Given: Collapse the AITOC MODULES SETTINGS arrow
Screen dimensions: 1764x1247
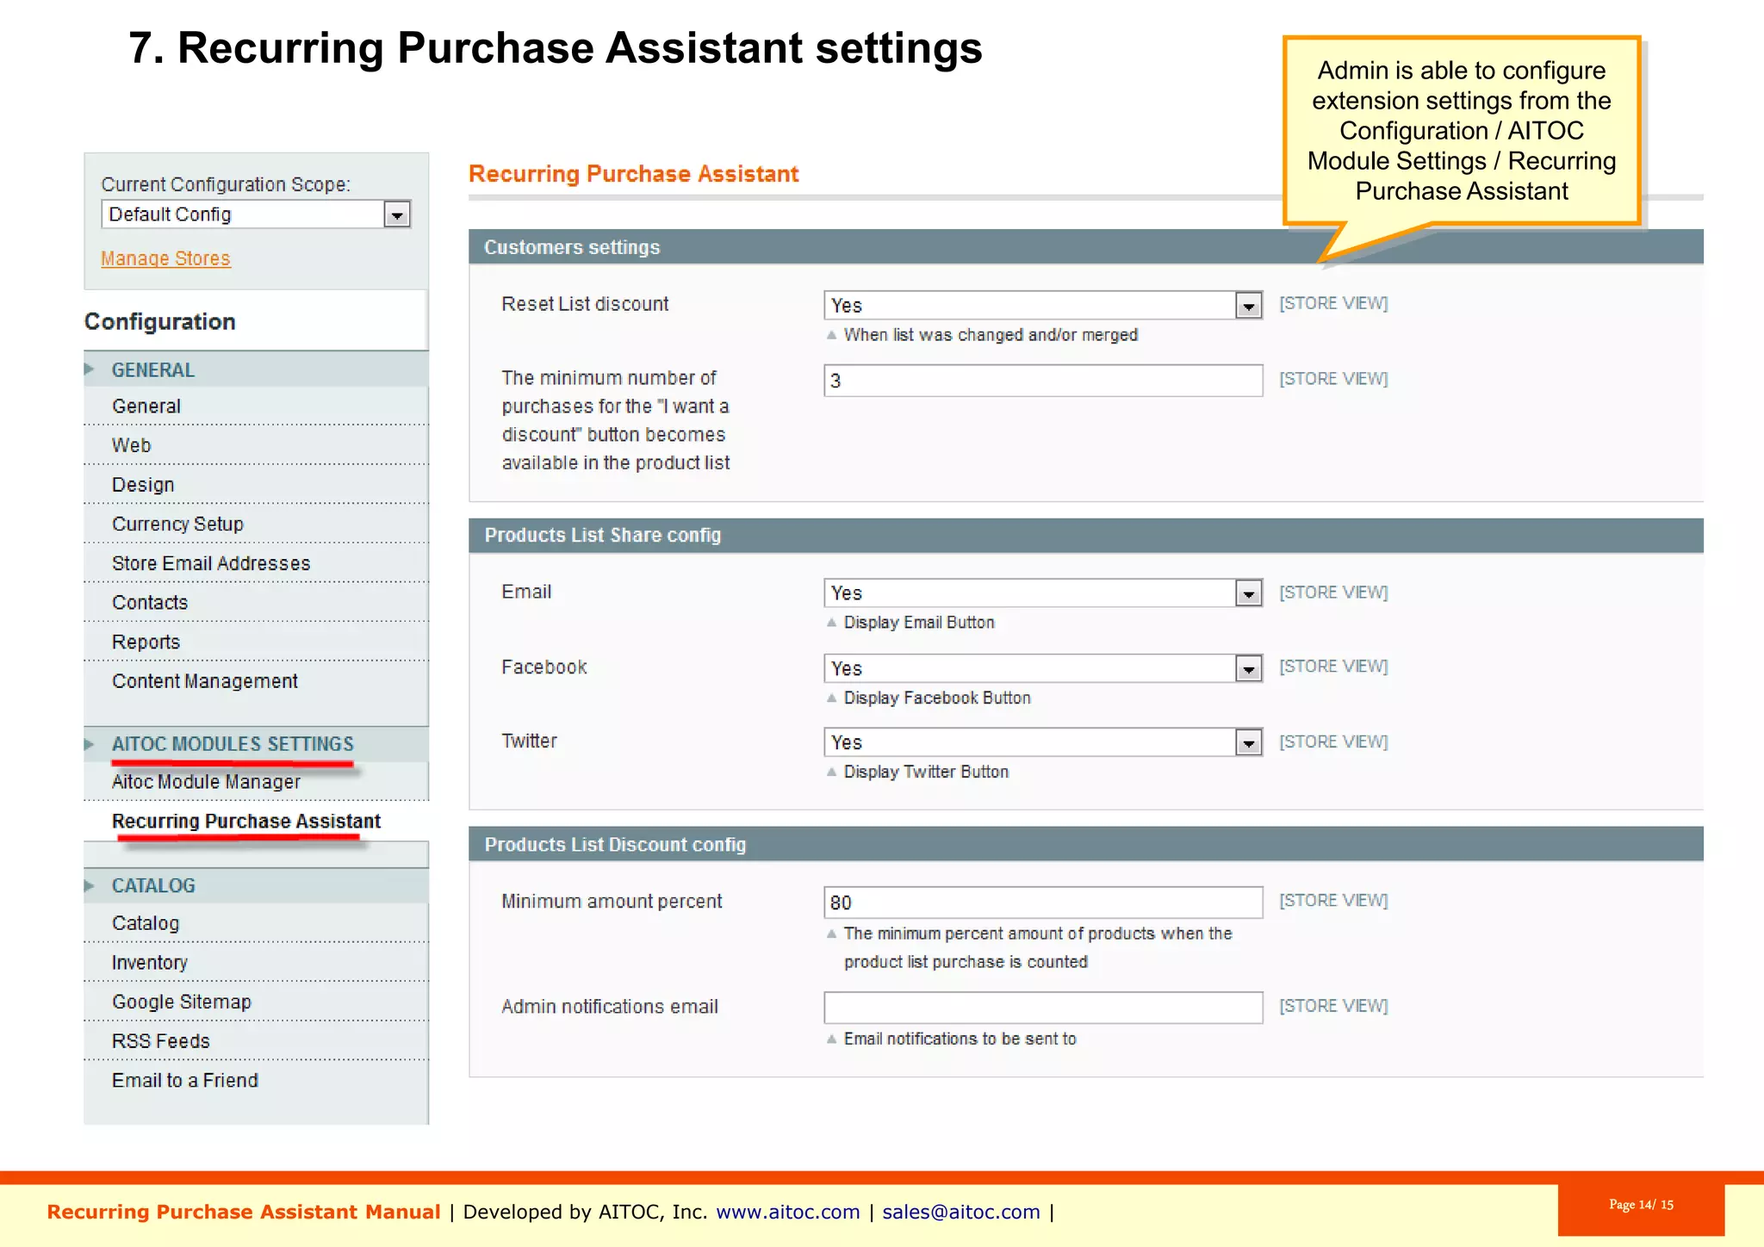Looking at the screenshot, I should (x=90, y=744).
